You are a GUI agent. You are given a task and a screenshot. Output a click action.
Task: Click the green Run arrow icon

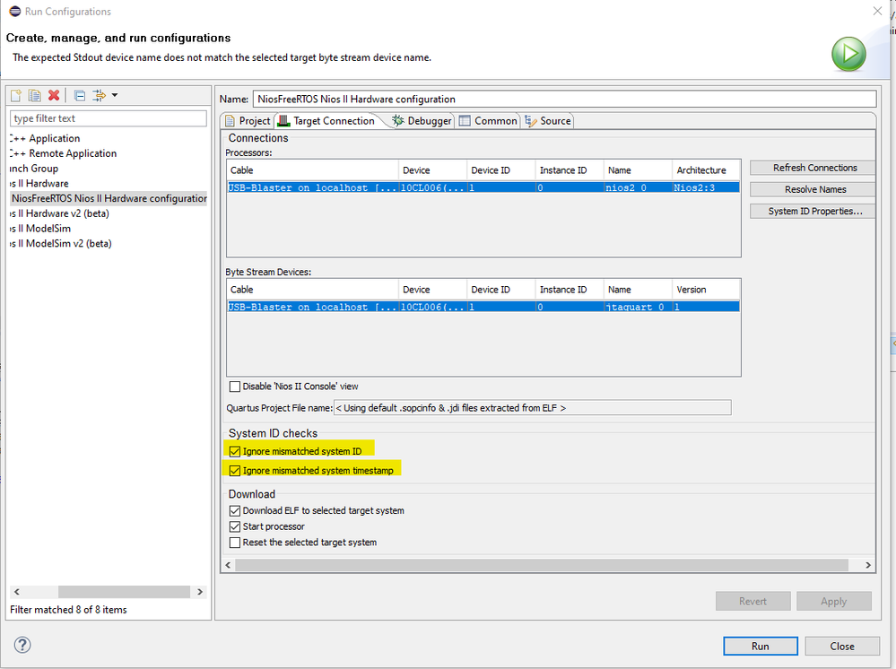[x=848, y=54]
